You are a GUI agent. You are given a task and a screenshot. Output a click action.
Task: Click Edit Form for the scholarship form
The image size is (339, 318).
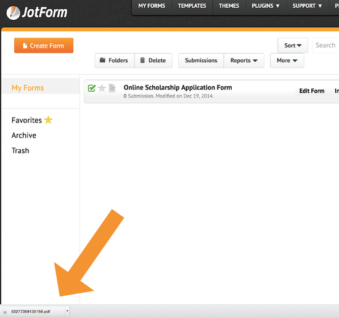click(x=312, y=91)
